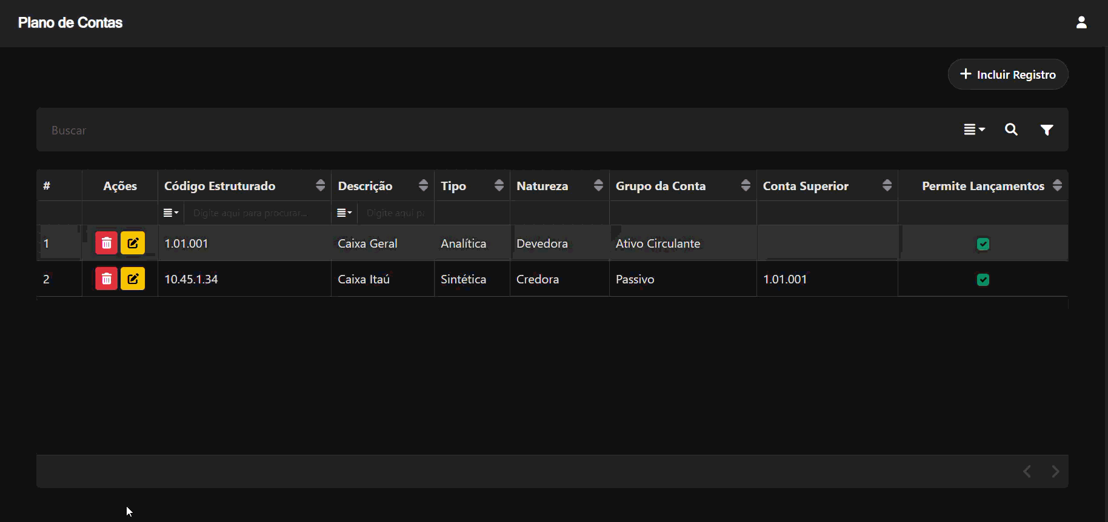Toggle Permite Lançamentos checkbox for Caixa Geral
The image size is (1108, 522).
click(983, 244)
